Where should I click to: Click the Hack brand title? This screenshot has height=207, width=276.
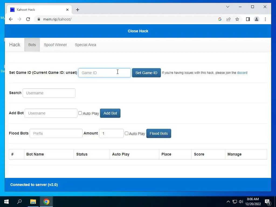[x=15, y=45]
